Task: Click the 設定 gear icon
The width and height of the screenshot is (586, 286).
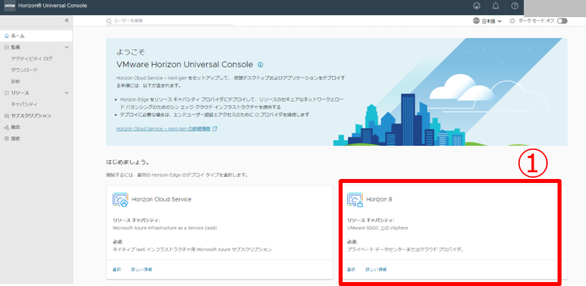Action: tap(7, 139)
